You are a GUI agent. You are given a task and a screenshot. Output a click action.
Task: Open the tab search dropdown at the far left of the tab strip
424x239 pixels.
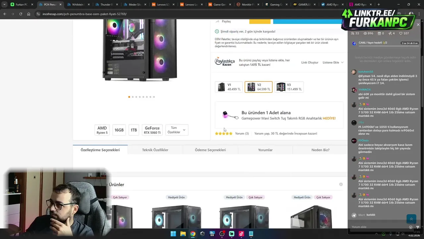[x=4, y=5]
